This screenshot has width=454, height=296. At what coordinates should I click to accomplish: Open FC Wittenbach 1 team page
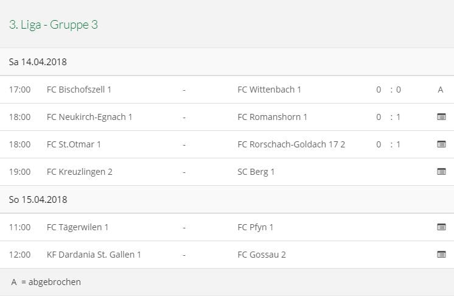click(x=269, y=90)
